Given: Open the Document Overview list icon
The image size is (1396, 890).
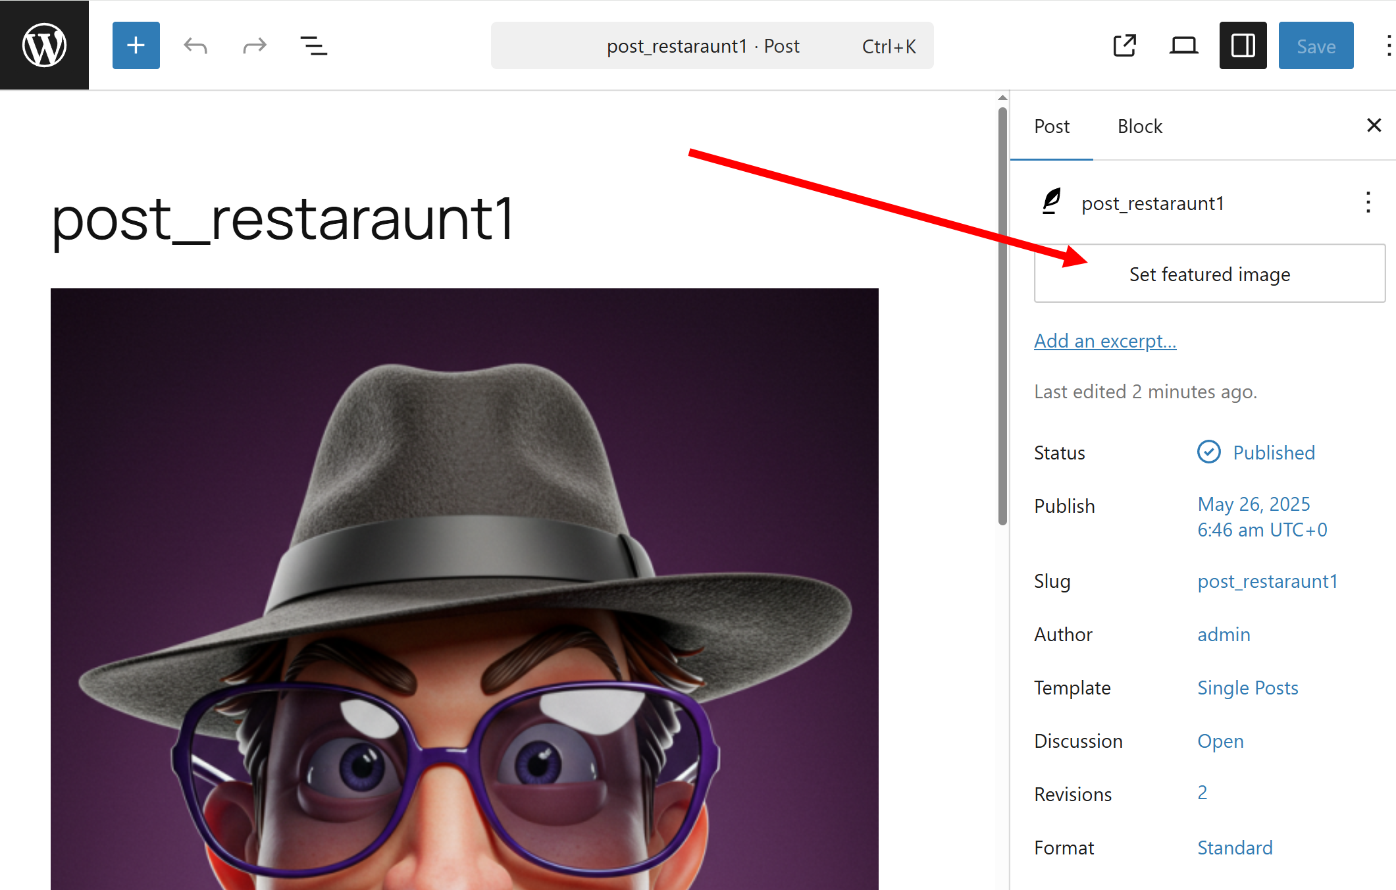Looking at the screenshot, I should point(313,45).
